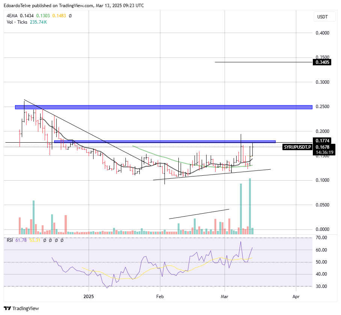The width and height of the screenshot is (341, 315).
Task: Click the 0.2000 price axis label
Action: pyautogui.click(x=322, y=131)
